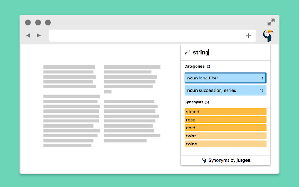This screenshot has height=187, width=299.
Task: Click the second gray window control dot
Action: tap(38, 22)
